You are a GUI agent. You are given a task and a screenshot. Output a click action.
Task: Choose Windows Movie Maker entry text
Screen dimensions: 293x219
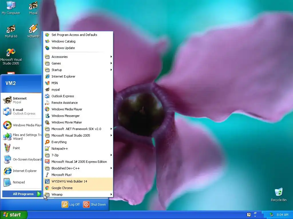pyautogui.click(x=67, y=122)
